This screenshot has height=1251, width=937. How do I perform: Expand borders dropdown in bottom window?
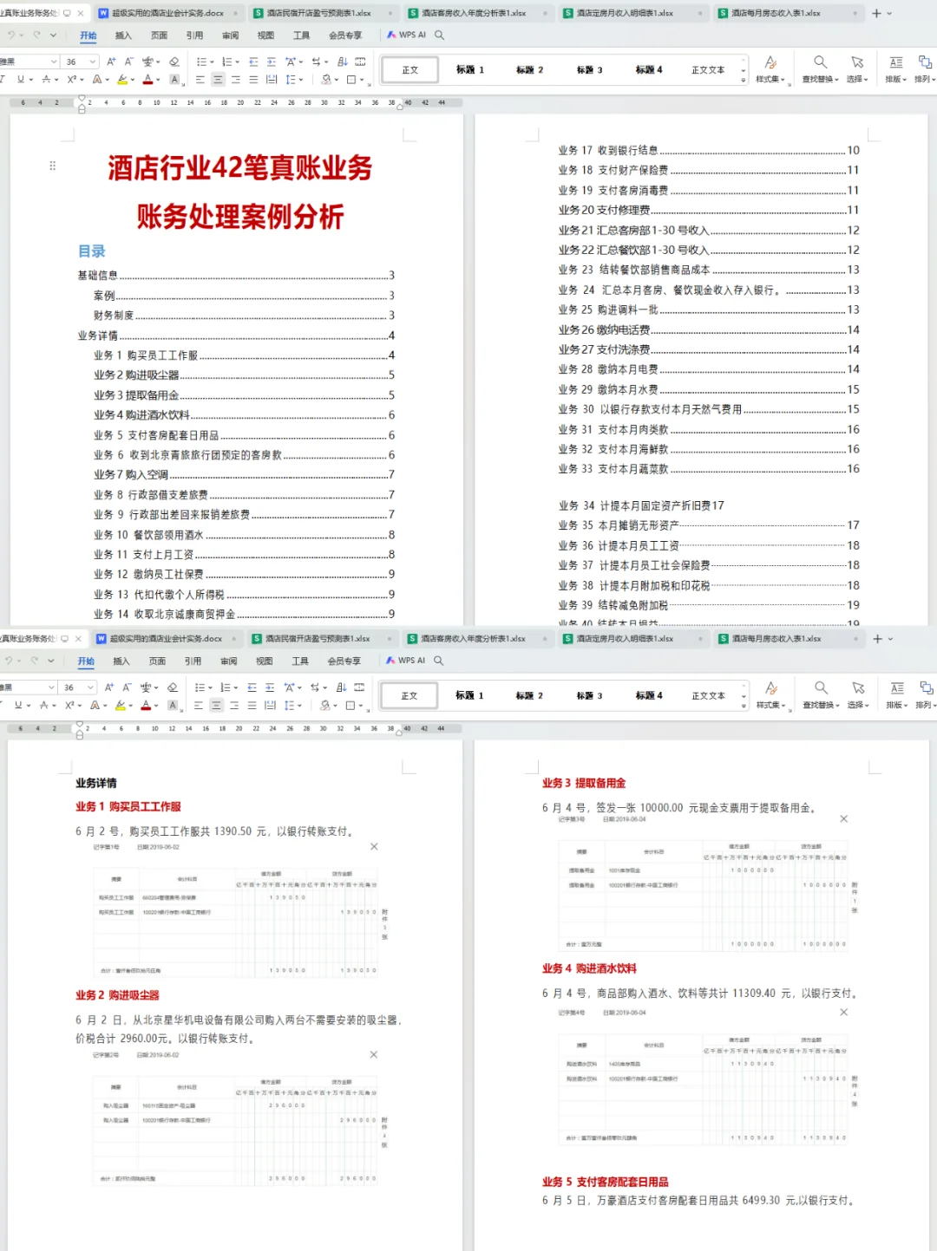361,706
